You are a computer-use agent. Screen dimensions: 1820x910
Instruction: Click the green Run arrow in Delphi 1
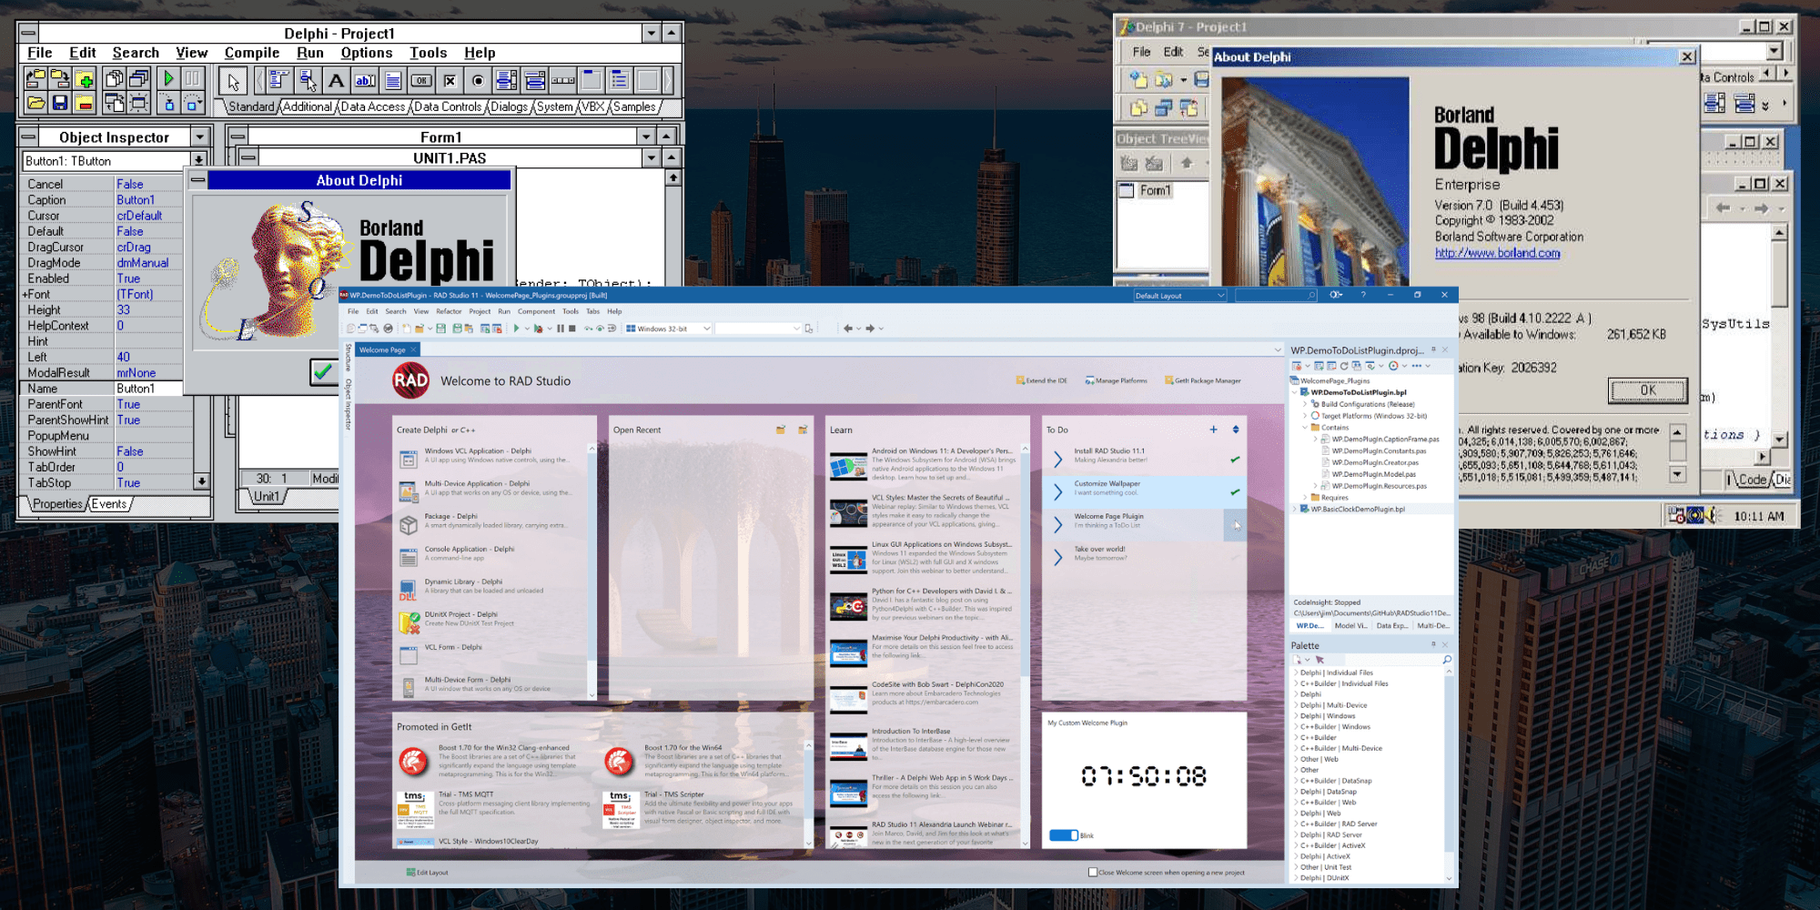click(168, 79)
